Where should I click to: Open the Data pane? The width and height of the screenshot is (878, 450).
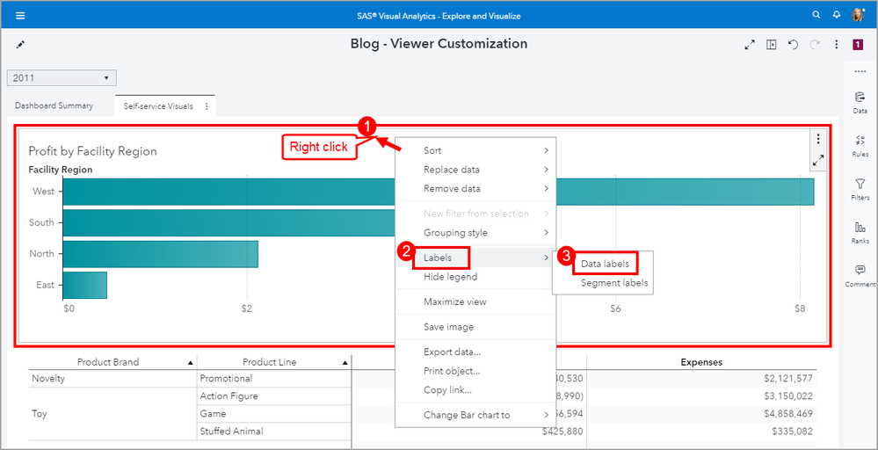(x=860, y=102)
